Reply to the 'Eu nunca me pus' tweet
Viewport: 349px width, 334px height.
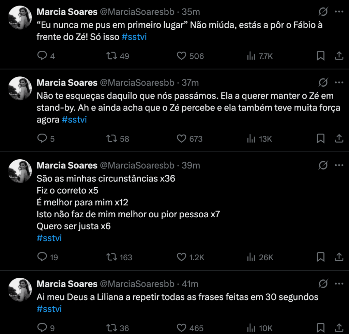(42, 56)
